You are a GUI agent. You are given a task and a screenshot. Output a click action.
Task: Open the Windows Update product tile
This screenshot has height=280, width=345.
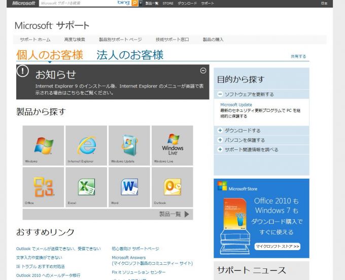pyautogui.click(x=129, y=145)
